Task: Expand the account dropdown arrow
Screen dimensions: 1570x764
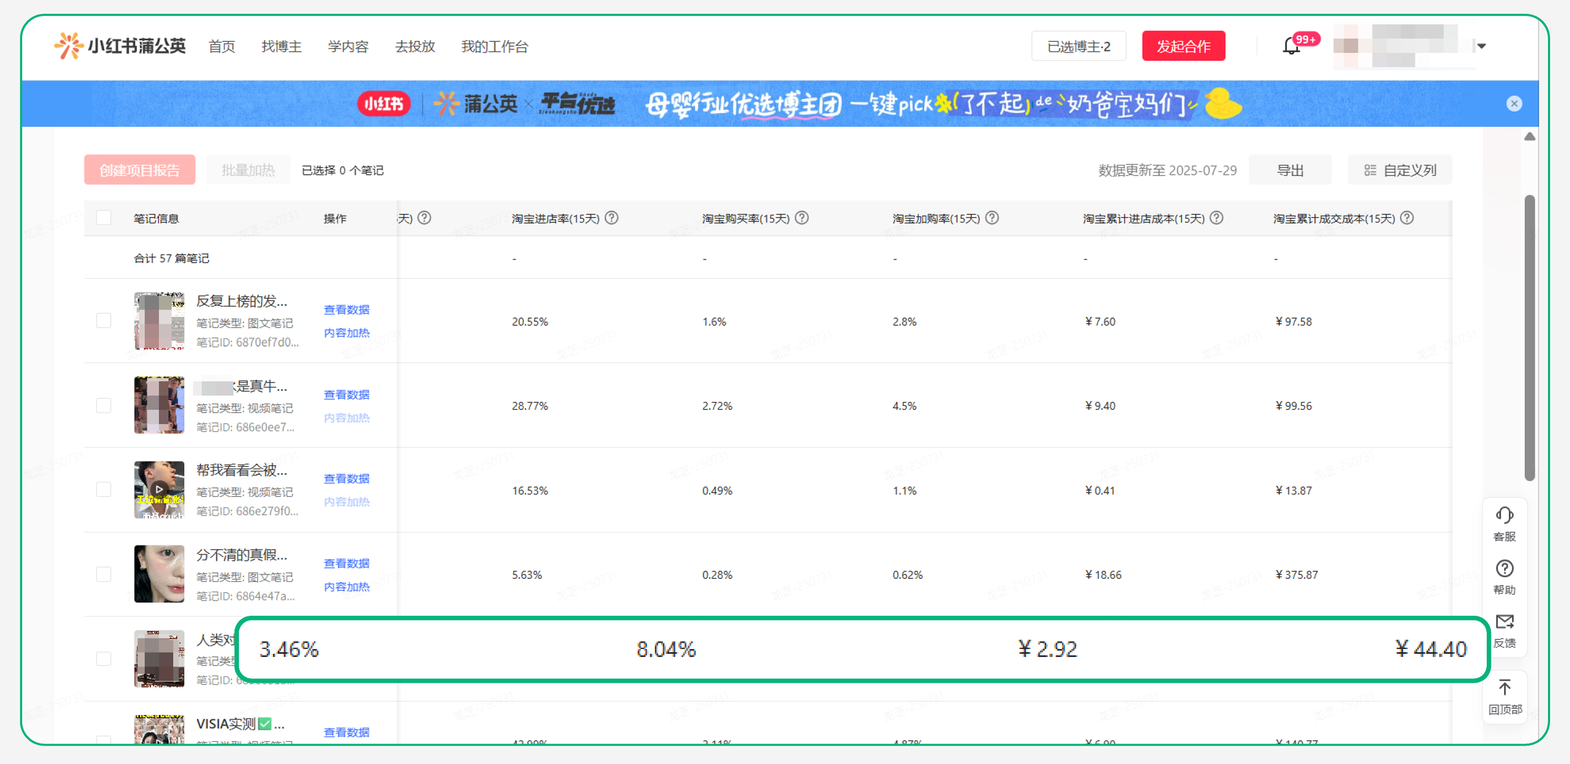Action: (1482, 46)
